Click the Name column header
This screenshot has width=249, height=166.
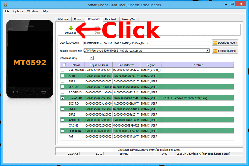tap(76, 65)
